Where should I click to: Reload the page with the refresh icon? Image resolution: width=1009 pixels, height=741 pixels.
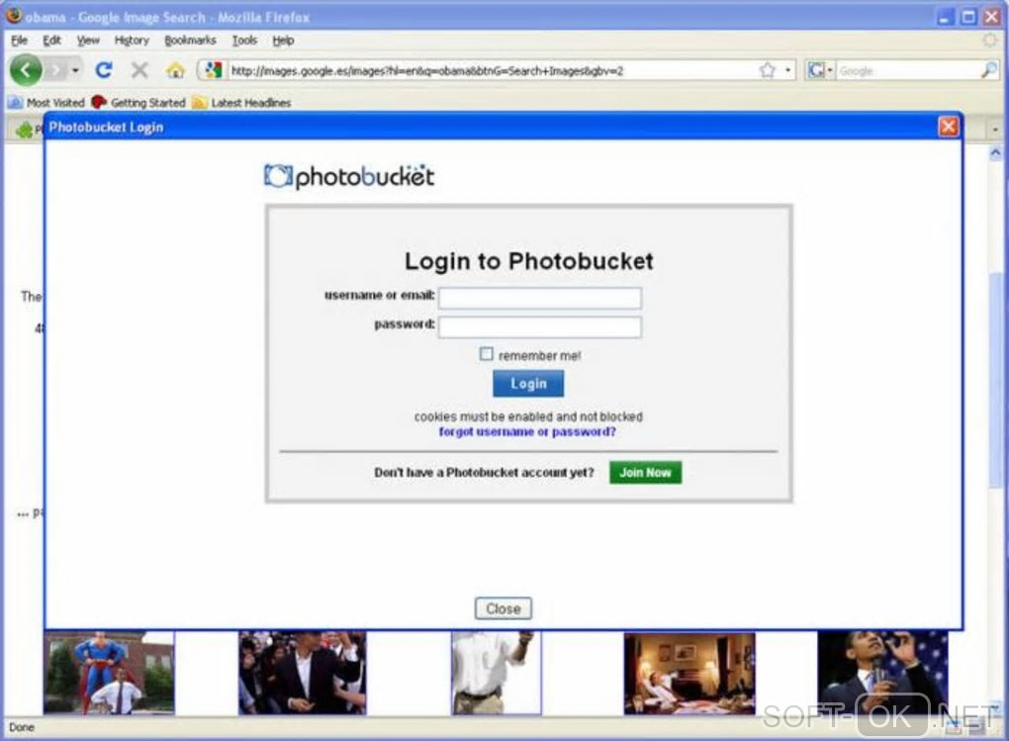[104, 69]
